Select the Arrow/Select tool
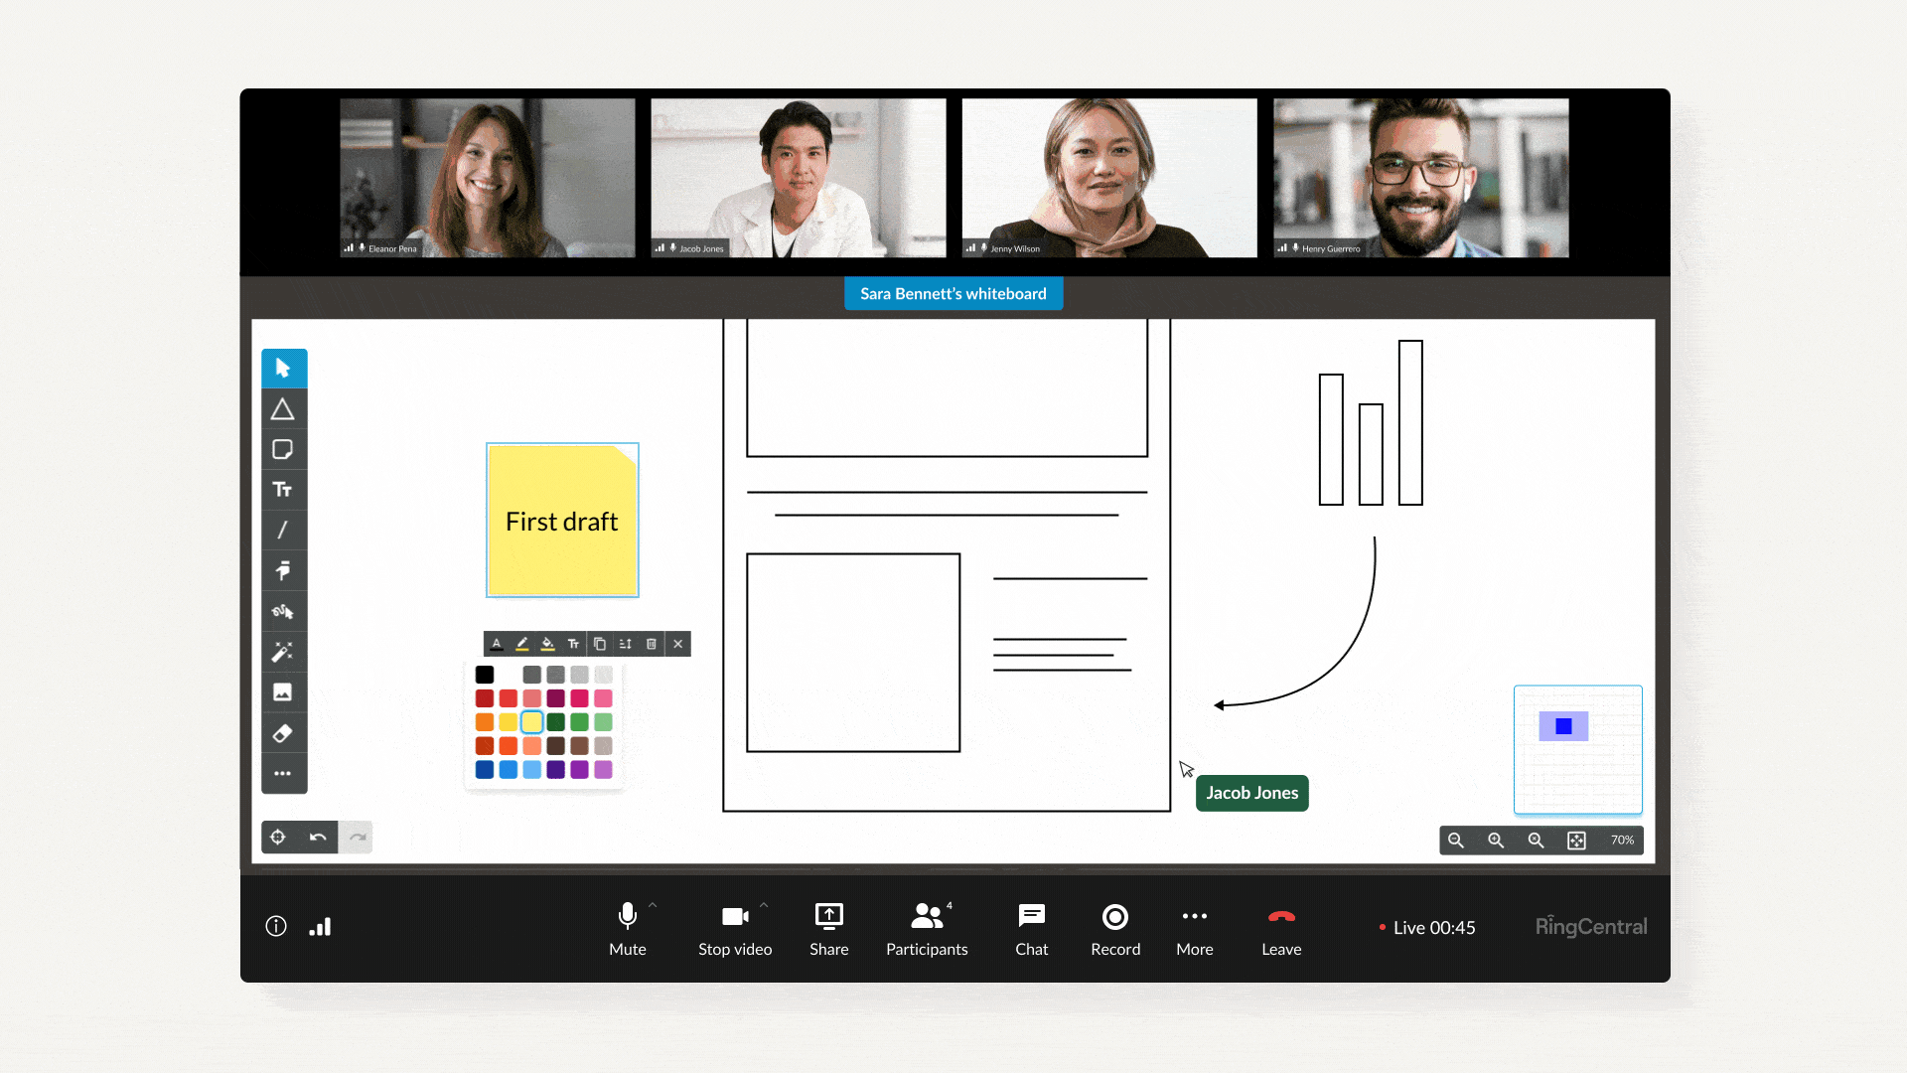 coord(283,369)
